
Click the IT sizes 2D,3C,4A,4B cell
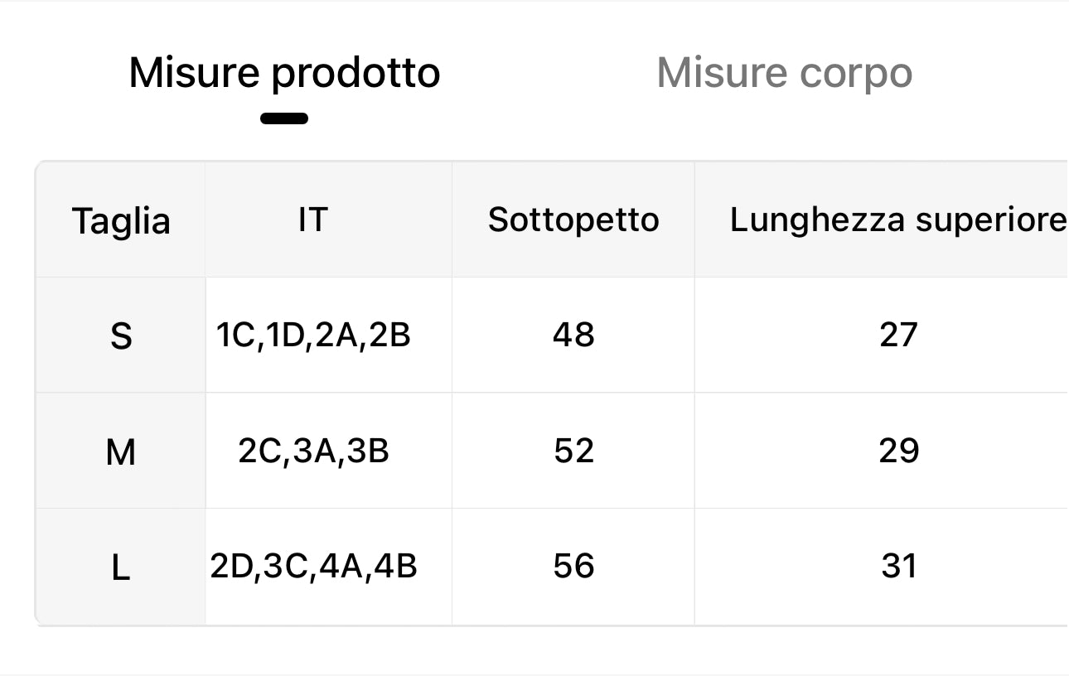point(313,567)
